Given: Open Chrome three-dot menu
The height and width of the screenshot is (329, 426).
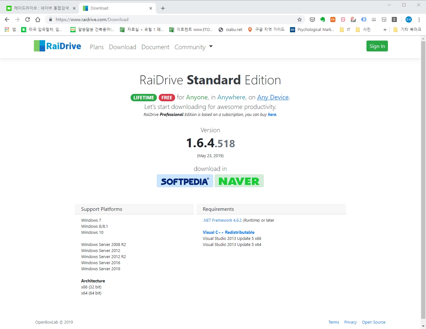Looking at the screenshot, I should tap(419, 19).
